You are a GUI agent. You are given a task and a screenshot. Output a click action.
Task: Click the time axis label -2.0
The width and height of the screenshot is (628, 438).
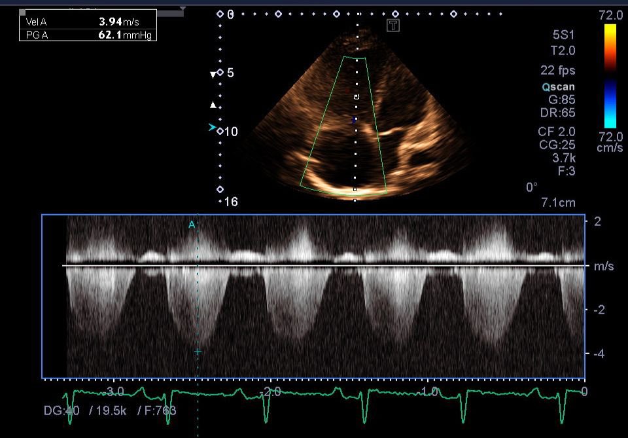pos(270,392)
